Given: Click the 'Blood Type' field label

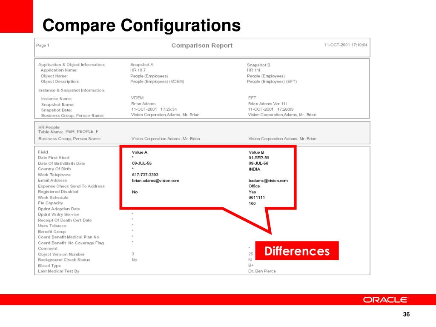Looking at the screenshot, I should 49,266.
